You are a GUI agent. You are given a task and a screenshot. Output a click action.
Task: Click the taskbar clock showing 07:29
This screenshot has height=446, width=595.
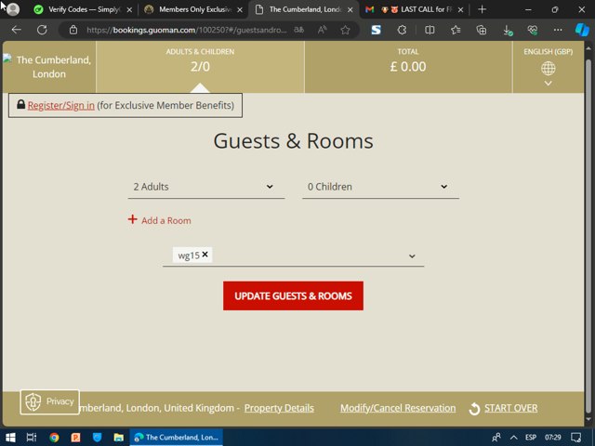553,438
